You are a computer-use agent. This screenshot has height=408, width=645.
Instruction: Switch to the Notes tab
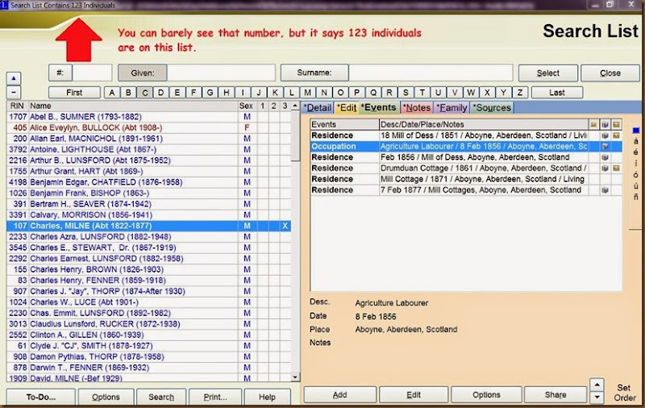pos(417,107)
